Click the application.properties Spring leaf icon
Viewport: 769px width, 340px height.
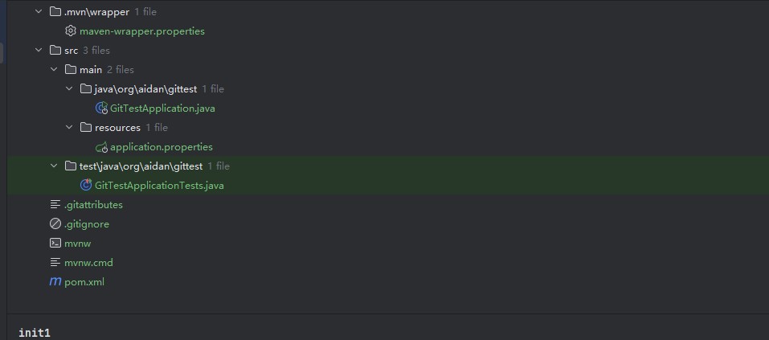(101, 147)
